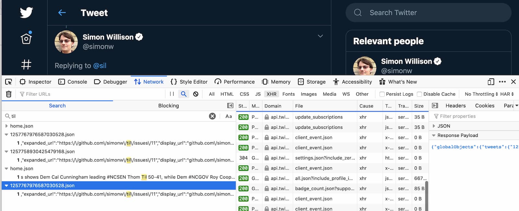The height and width of the screenshot is (211, 519).
Task: Open Twitter home icon in sidebar
Action: 26,38
